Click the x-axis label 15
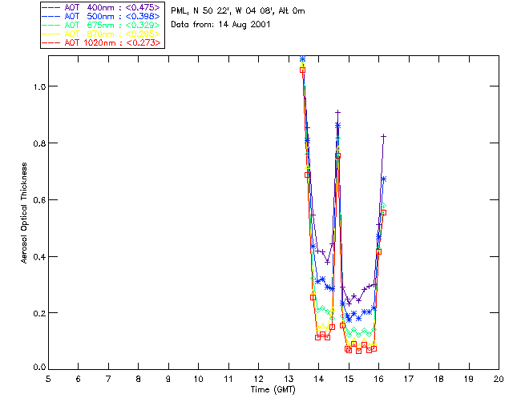 349,379
